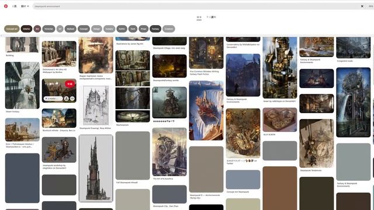
Task: Switch to the second results tab
Action: point(212,17)
